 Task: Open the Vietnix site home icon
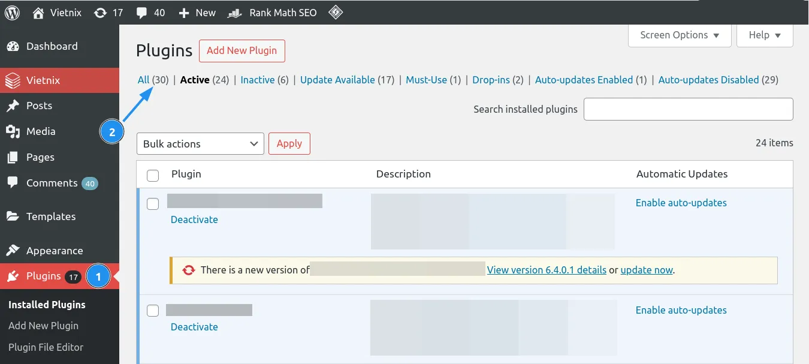[x=39, y=13]
